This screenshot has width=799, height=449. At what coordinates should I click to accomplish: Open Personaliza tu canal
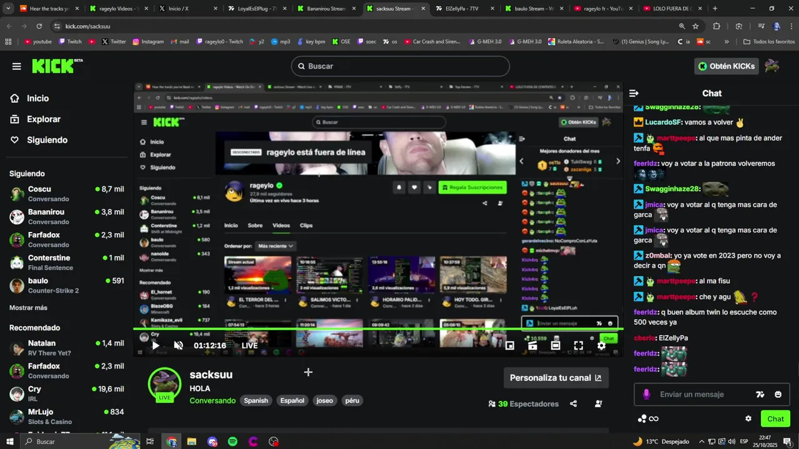click(x=556, y=377)
